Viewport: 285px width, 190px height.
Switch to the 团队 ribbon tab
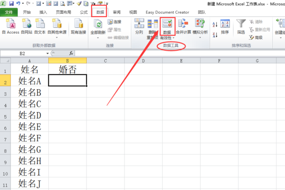[x=201, y=12]
